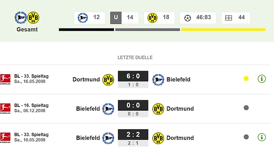Select the Bielefeld 12 wins box
Screen dimensions: 274x152
90,18
